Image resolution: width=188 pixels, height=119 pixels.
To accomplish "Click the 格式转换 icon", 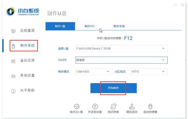I will click(113, 106).
